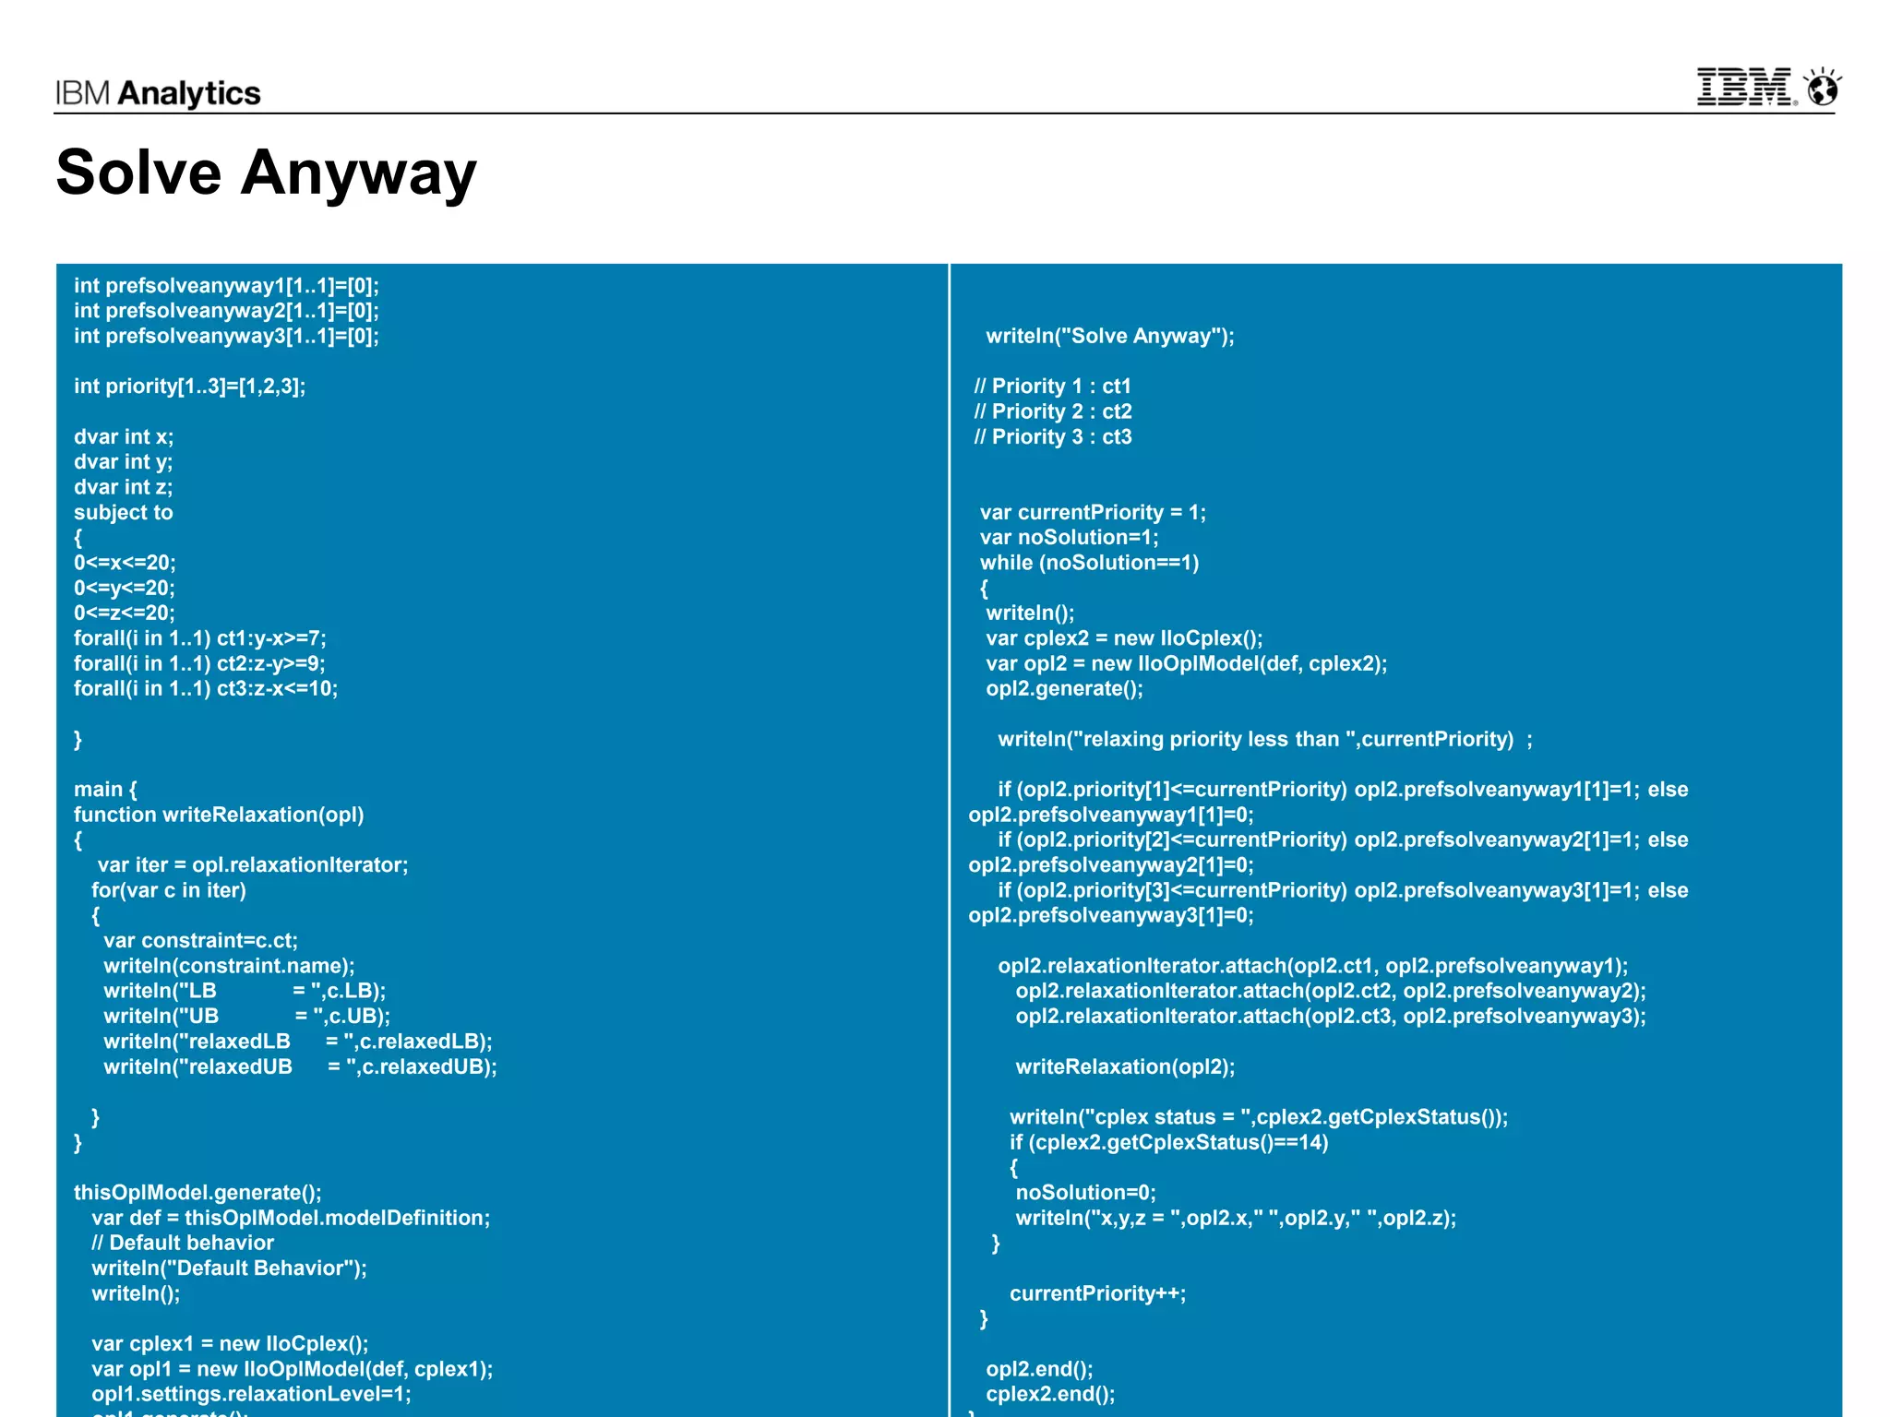
Task: Click 'while (noSolution==1)' line
Action: (x=1090, y=563)
